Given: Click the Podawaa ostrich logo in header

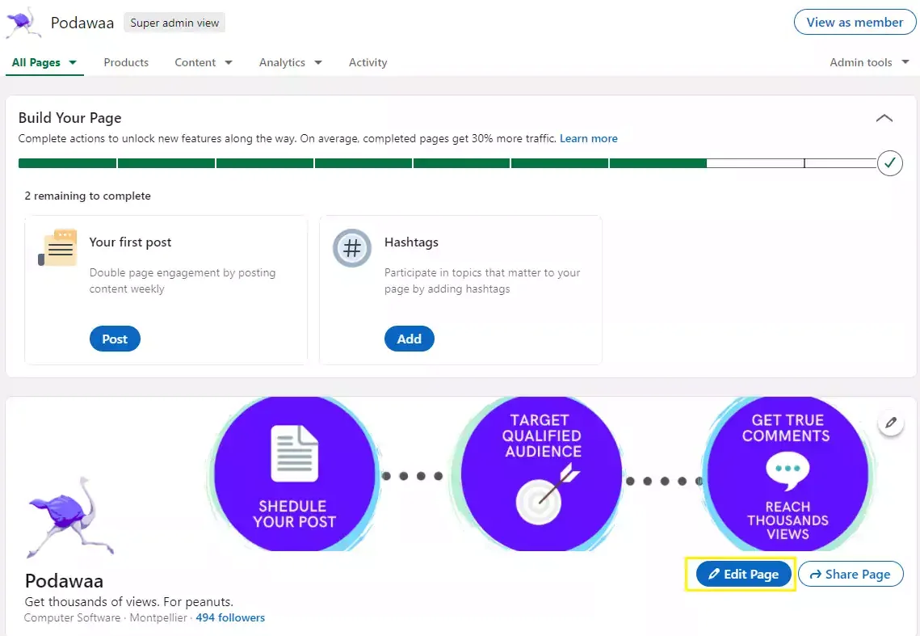Looking at the screenshot, I should 23,23.
